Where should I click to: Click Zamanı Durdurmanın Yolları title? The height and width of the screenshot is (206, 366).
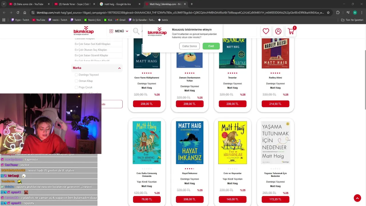coord(190,79)
